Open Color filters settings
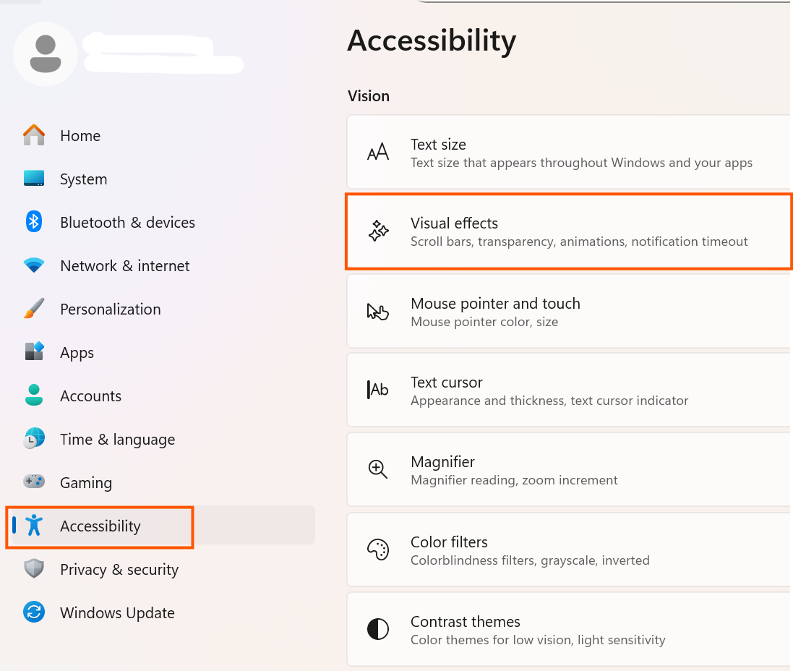Viewport: 793px width, 671px height. (567, 550)
